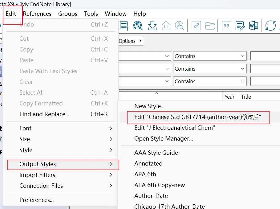
Task: Open the second Contains comparison dropdown
Action: tap(209, 69)
